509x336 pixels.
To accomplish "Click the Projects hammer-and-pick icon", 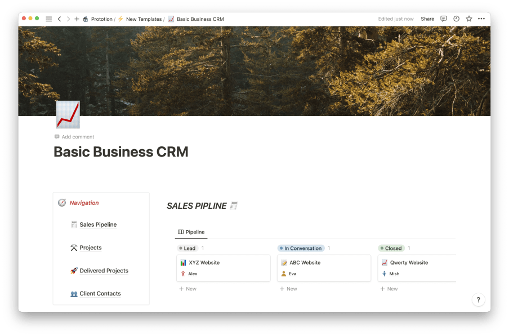I will pyautogui.click(x=74, y=248).
